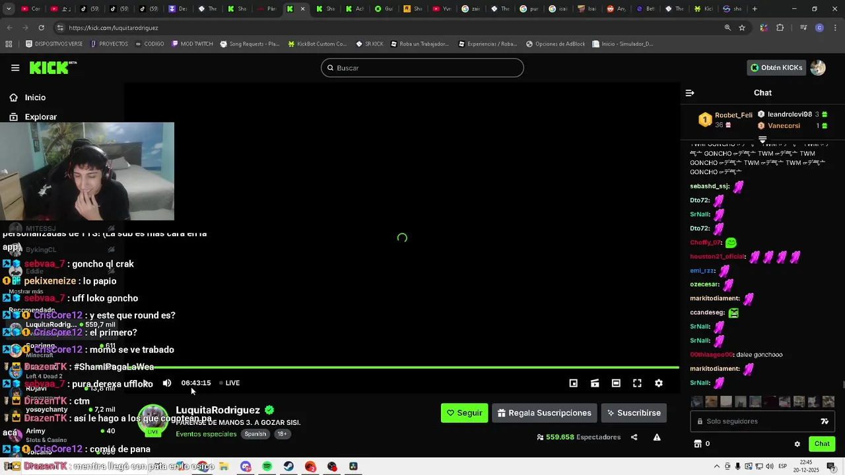Screen dimensions: 845x475
Task: Click 00thiaagoo00 username in chat
Action: [712, 355]
